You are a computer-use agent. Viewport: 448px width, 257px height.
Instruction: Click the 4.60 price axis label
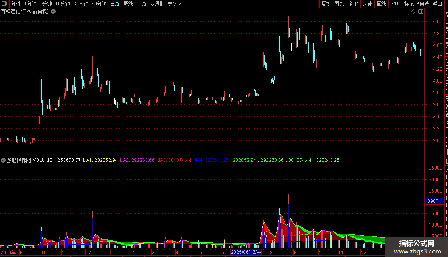[437, 45]
